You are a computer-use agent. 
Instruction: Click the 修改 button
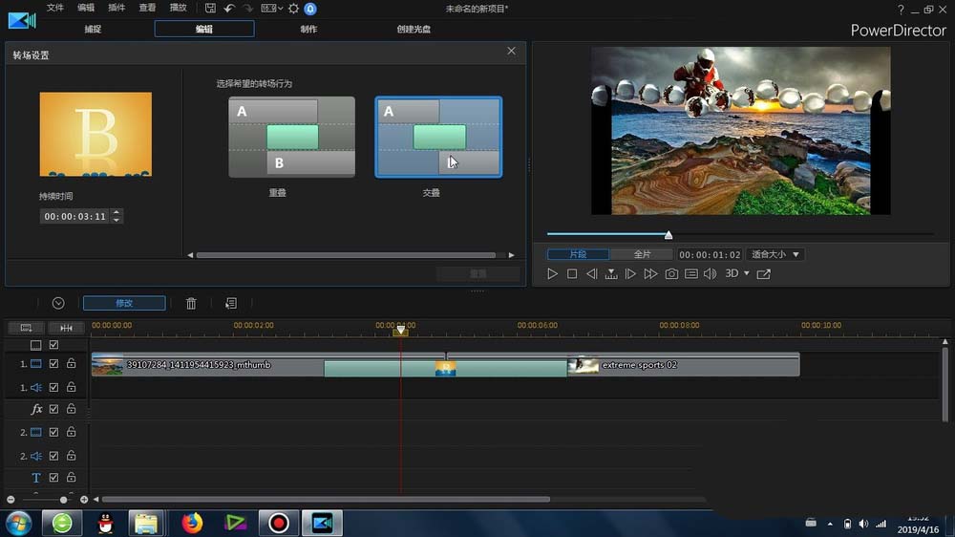pyautogui.click(x=124, y=303)
